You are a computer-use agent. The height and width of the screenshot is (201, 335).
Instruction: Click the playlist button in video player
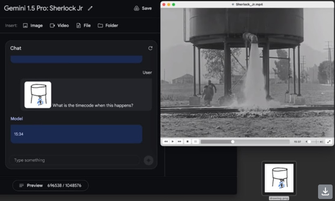point(196,142)
